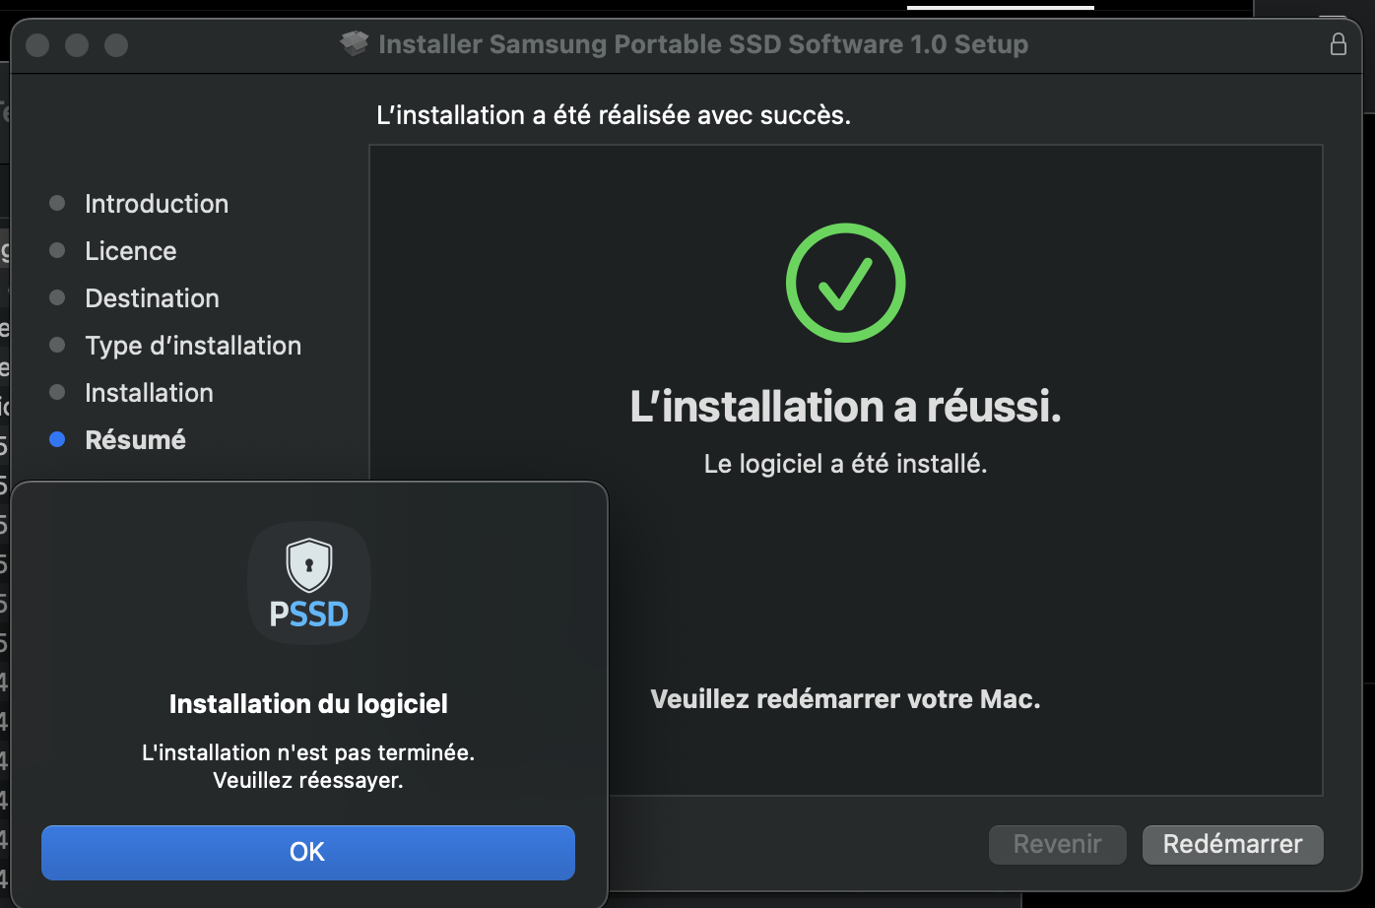
Task: Select the Type d'installation step
Action: tap(193, 346)
